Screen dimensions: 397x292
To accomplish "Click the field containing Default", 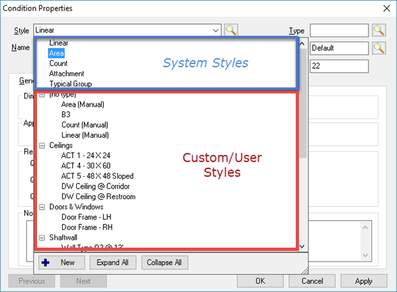I will (339, 48).
